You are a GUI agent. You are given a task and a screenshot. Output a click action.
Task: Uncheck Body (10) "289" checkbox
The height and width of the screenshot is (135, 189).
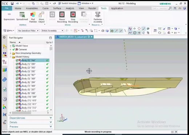[17, 97]
